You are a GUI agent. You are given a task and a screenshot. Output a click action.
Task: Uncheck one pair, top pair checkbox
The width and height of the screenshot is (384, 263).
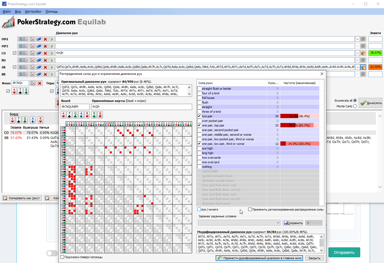click(199, 125)
